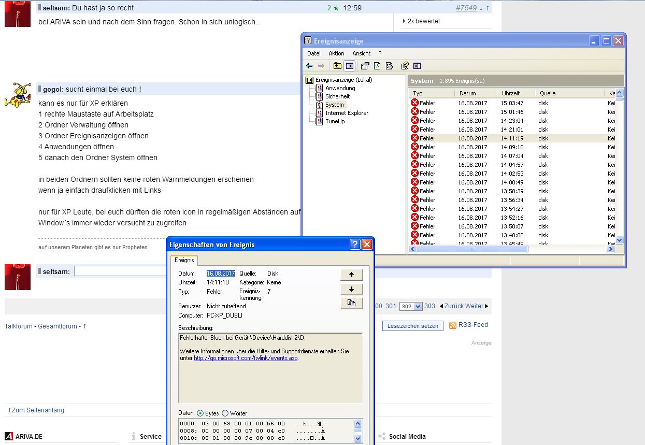Viewport: 645px width, 445px height.
Task: Select the highlighted date 16.08.2017 in properties
Action: click(221, 273)
